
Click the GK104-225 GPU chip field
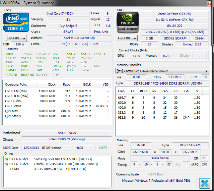(175, 26)
